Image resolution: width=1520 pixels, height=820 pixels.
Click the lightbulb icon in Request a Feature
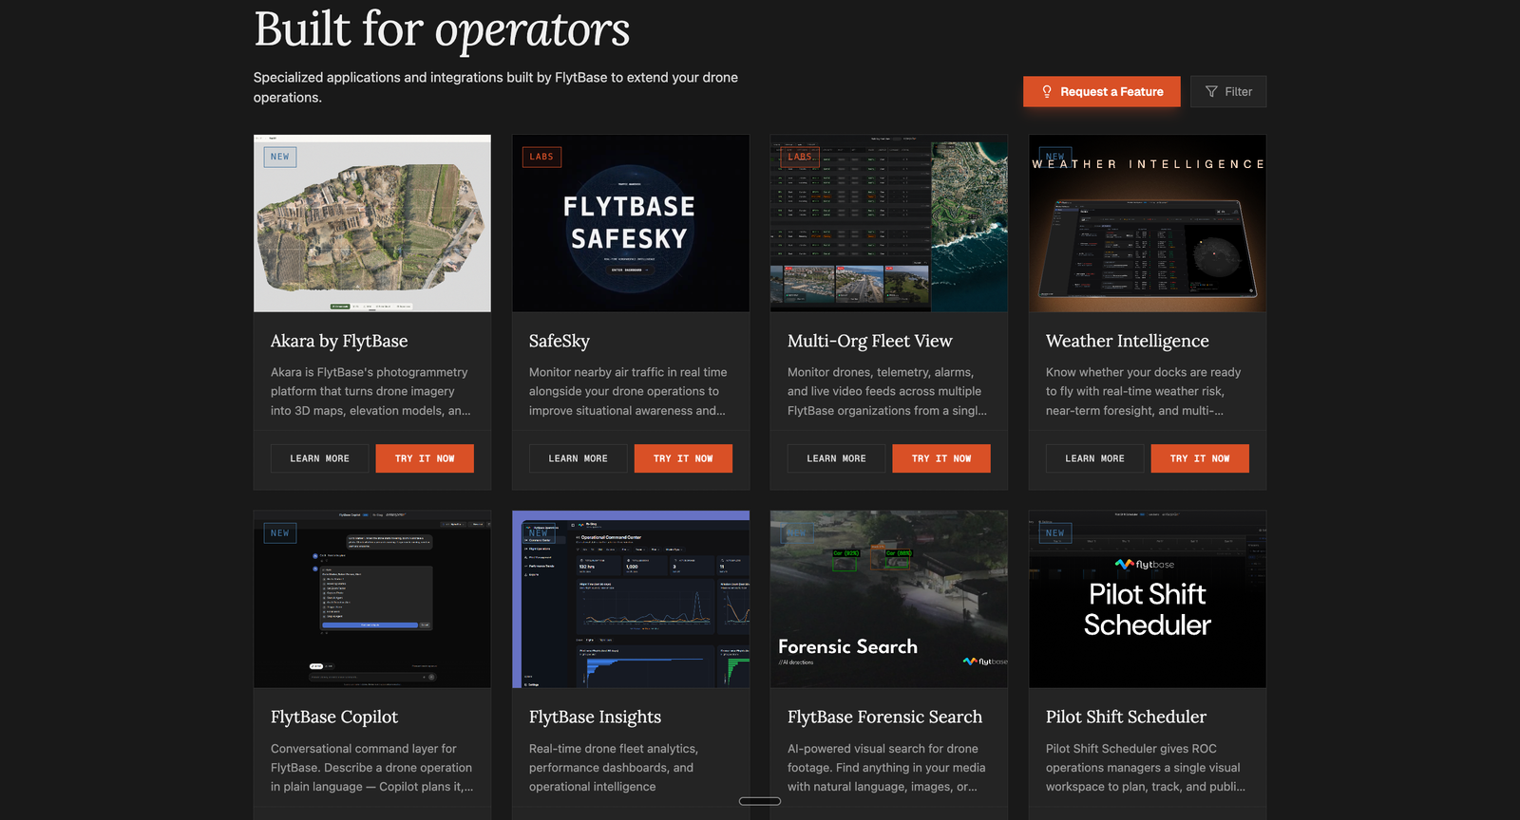pyautogui.click(x=1047, y=92)
